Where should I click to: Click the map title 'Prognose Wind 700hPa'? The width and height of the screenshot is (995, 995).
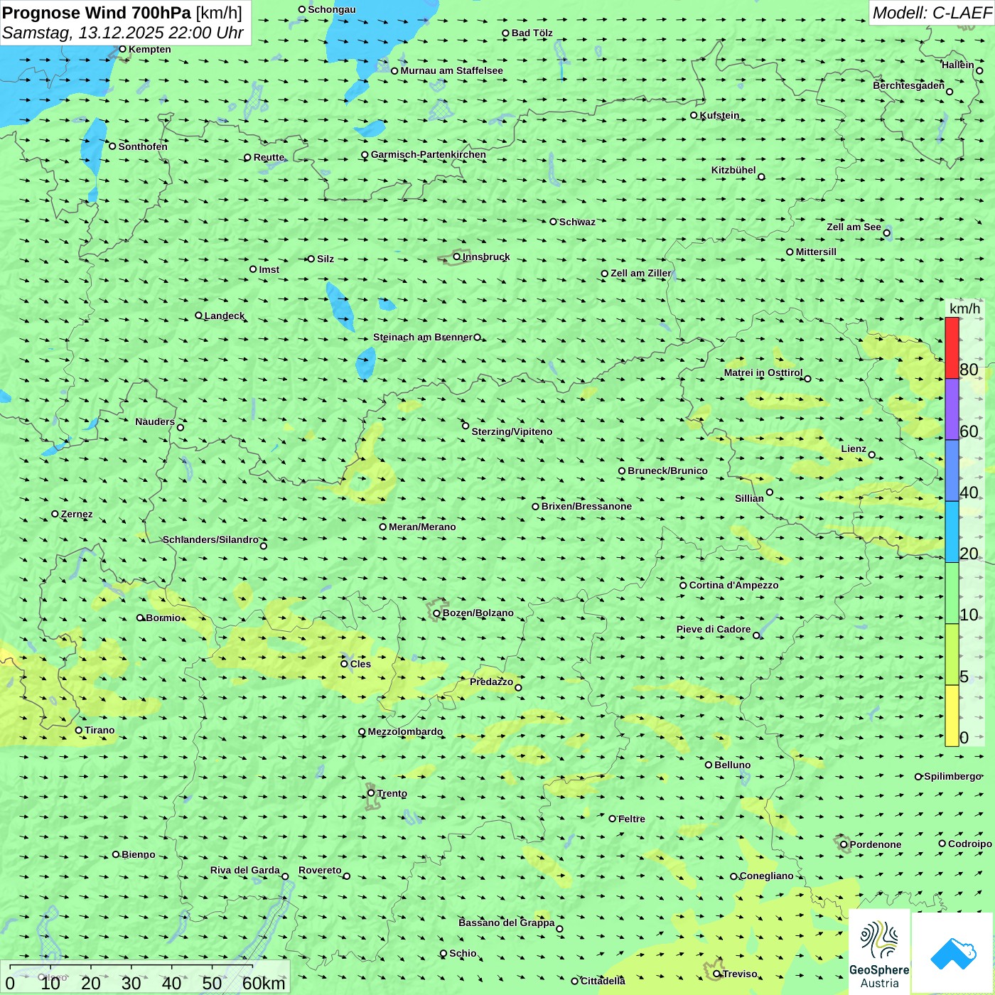pyautogui.click(x=97, y=13)
